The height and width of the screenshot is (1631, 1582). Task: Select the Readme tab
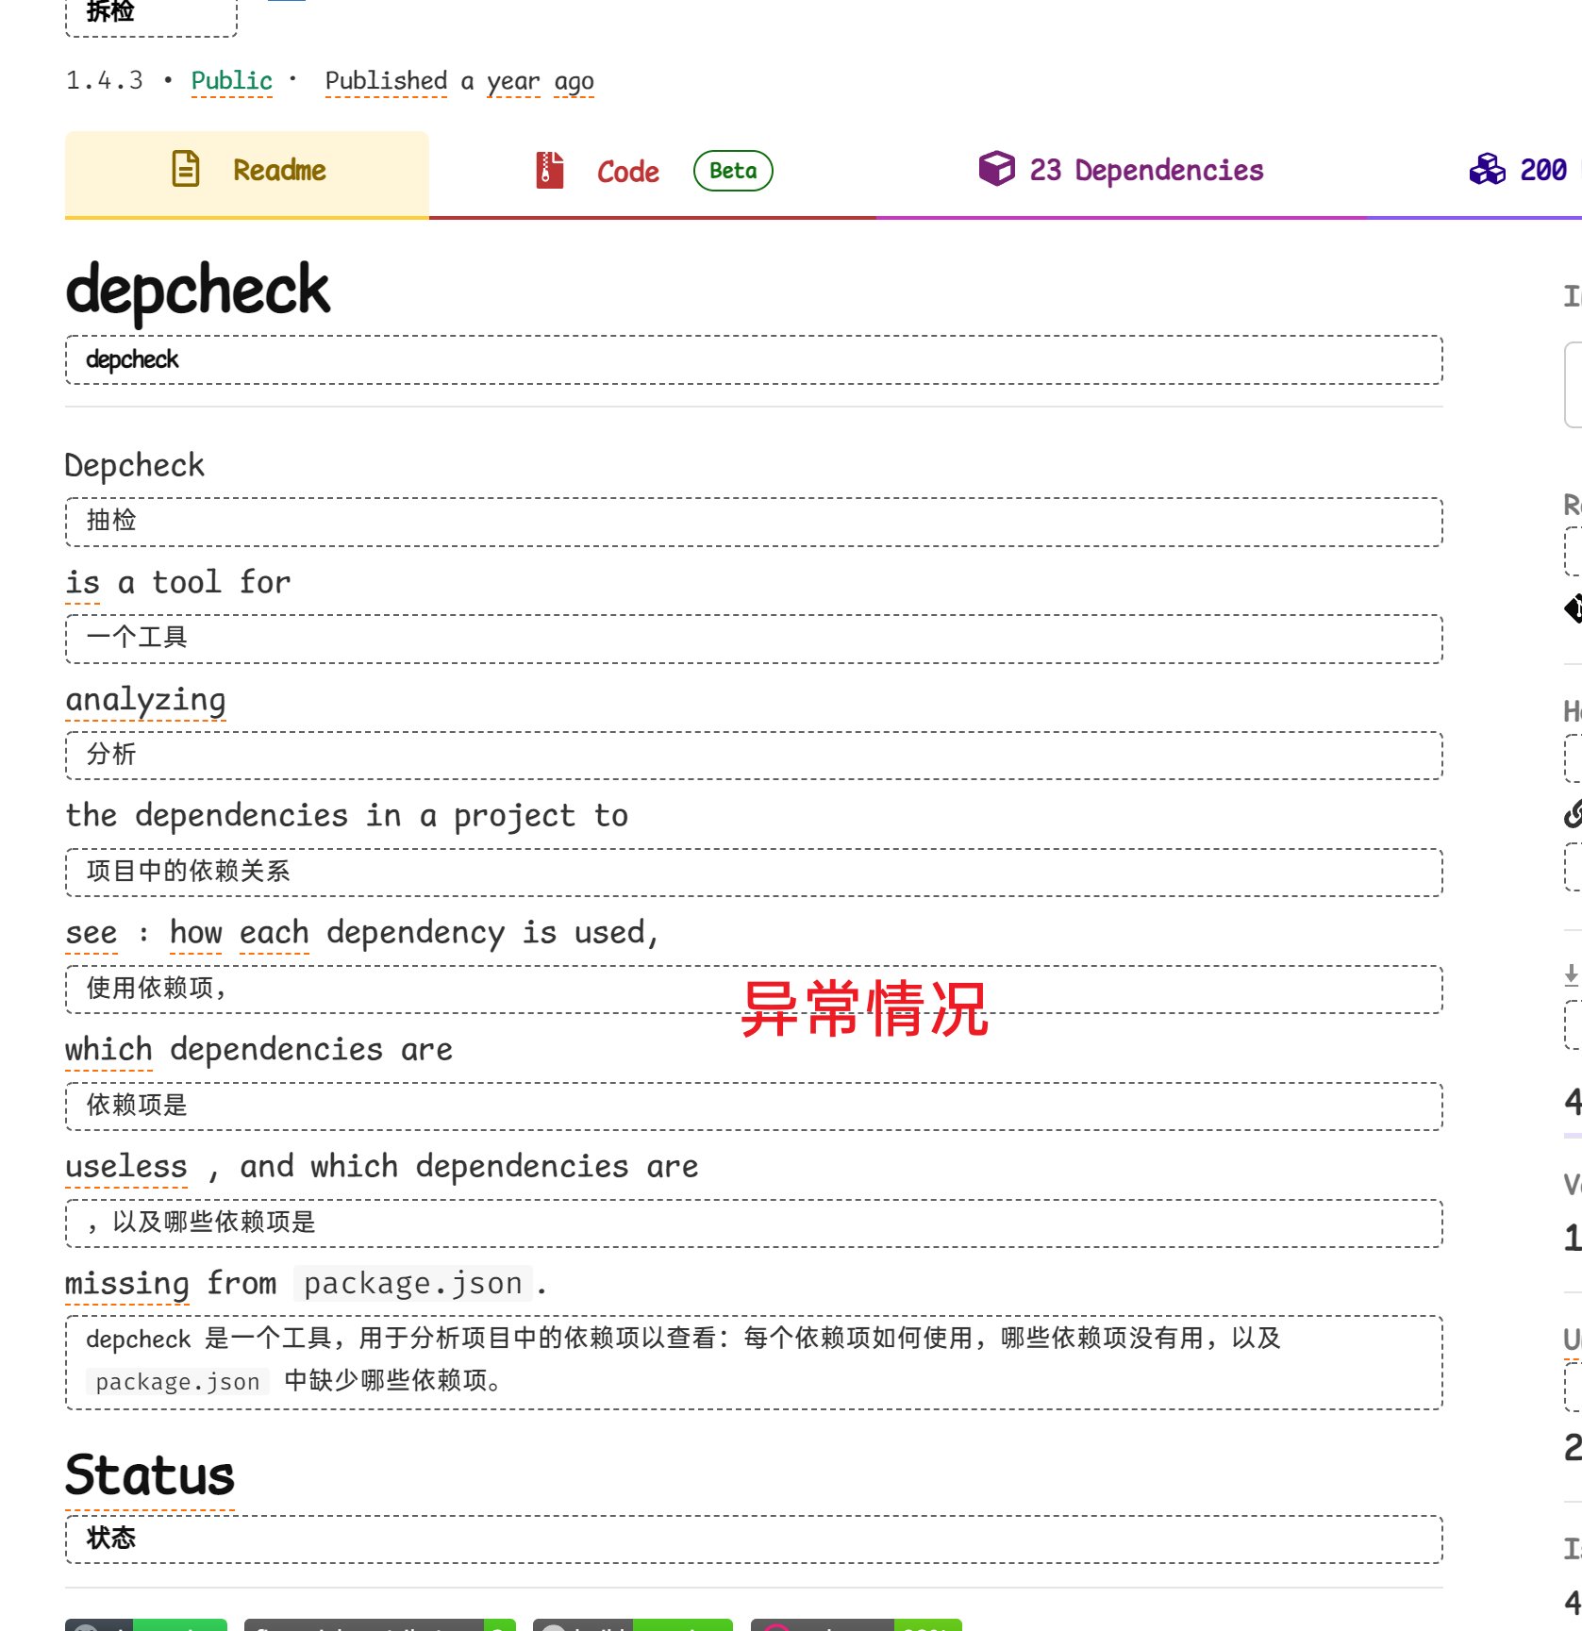click(277, 170)
